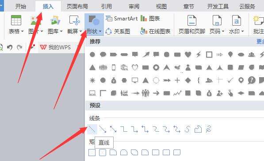
Task: Insert the three-people group shape
Action: pyautogui.click(x=145, y=93)
